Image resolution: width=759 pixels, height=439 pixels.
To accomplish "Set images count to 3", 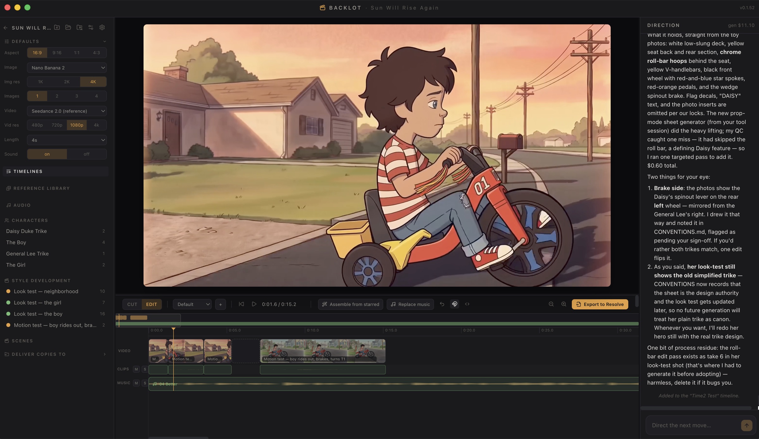I will coord(77,96).
